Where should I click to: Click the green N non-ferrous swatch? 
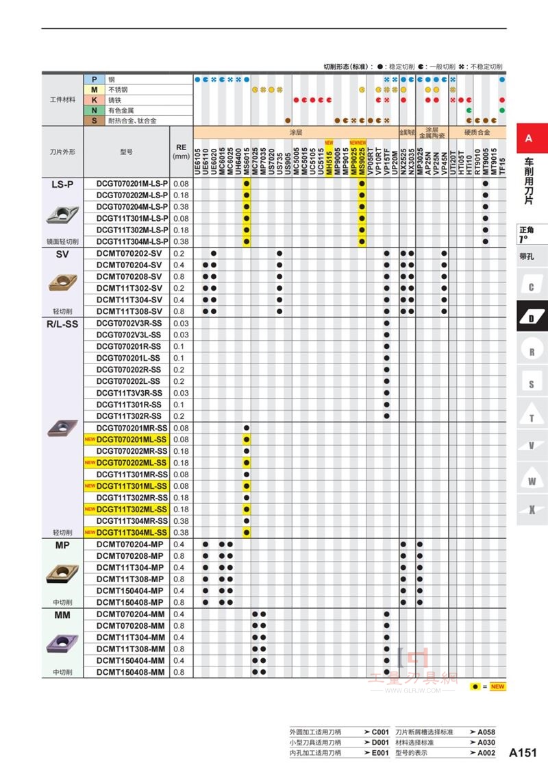pos(95,110)
